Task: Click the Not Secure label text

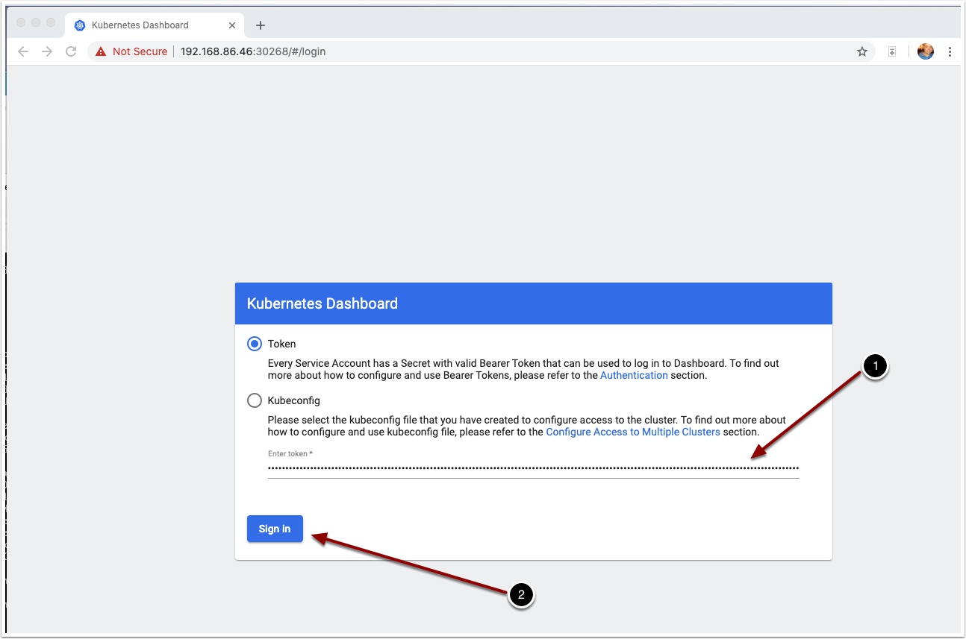Action: click(x=140, y=51)
